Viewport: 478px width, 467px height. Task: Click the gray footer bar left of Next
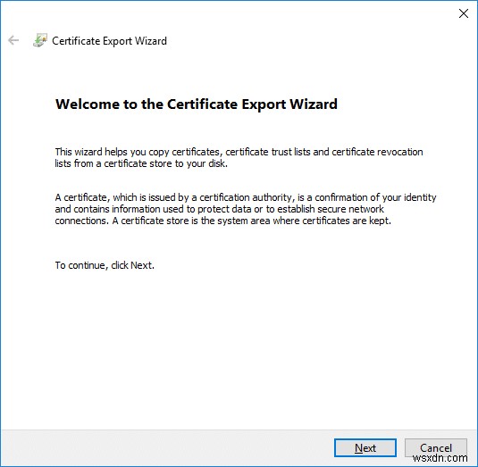[x=167, y=448]
